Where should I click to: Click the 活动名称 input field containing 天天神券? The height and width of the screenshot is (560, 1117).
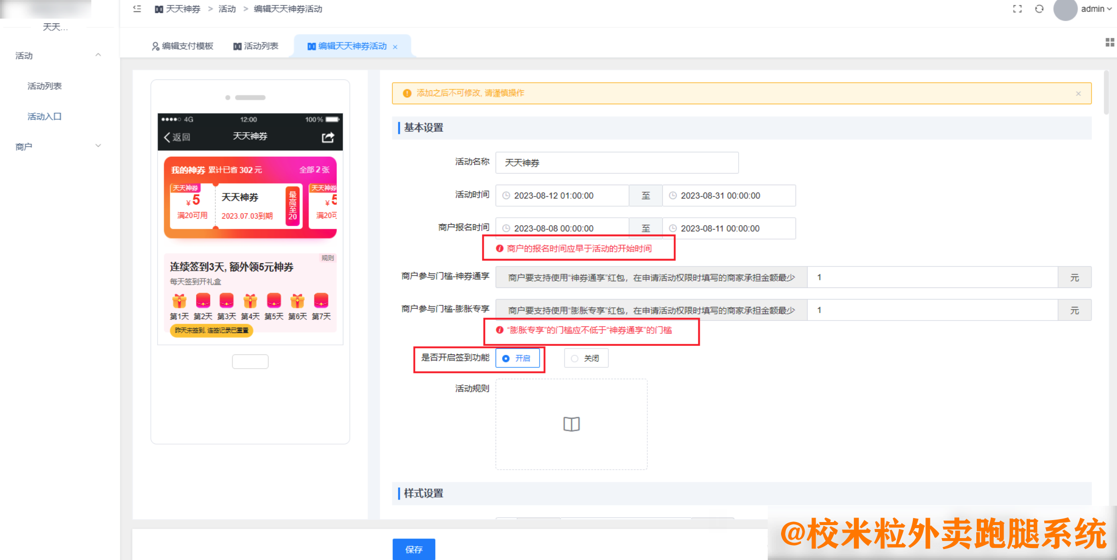click(616, 162)
